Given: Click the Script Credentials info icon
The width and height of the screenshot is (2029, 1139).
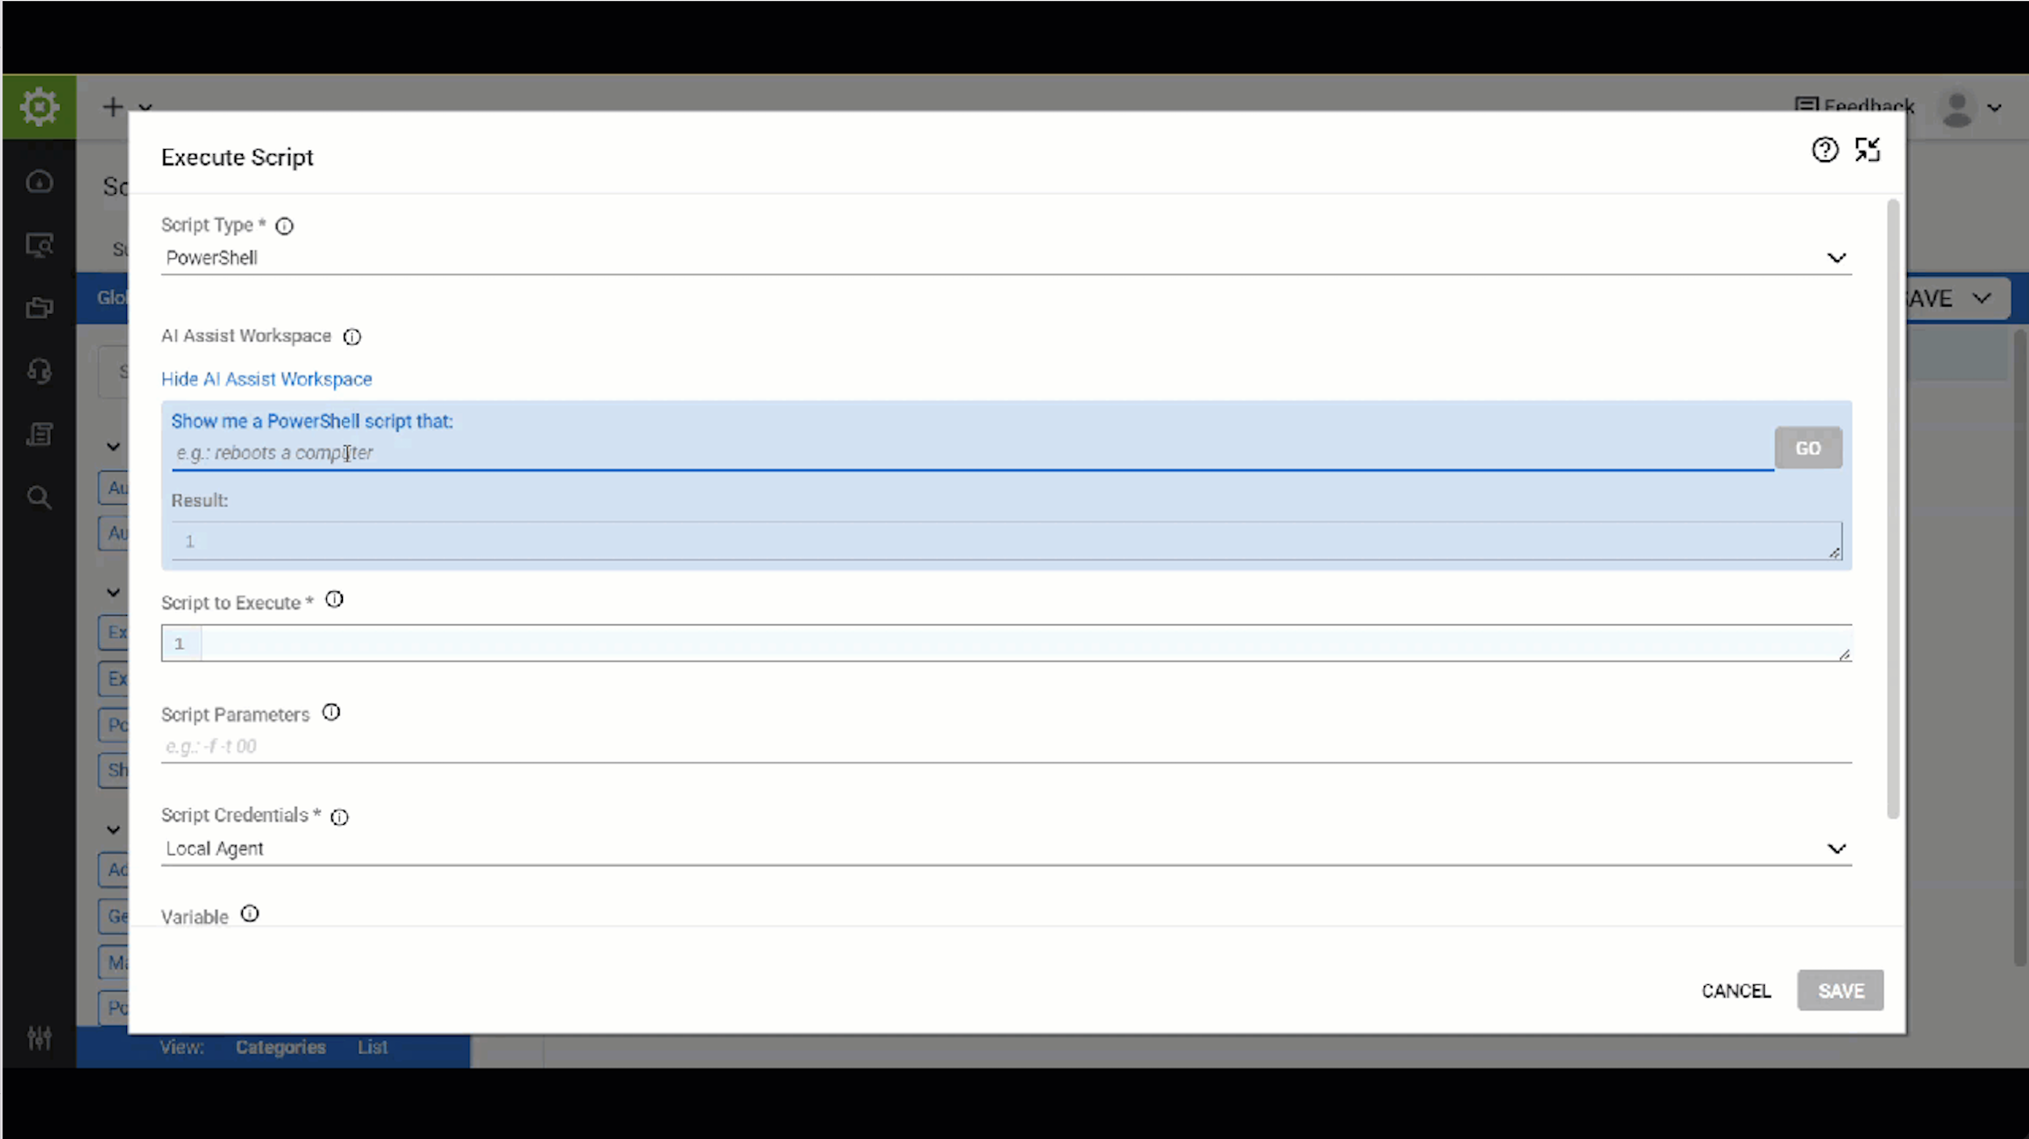Looking at the screenshot, I should pos(340,817).
